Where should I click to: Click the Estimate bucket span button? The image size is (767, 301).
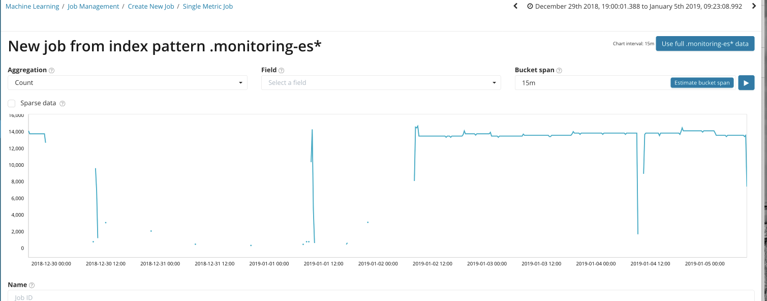[701, 83]
